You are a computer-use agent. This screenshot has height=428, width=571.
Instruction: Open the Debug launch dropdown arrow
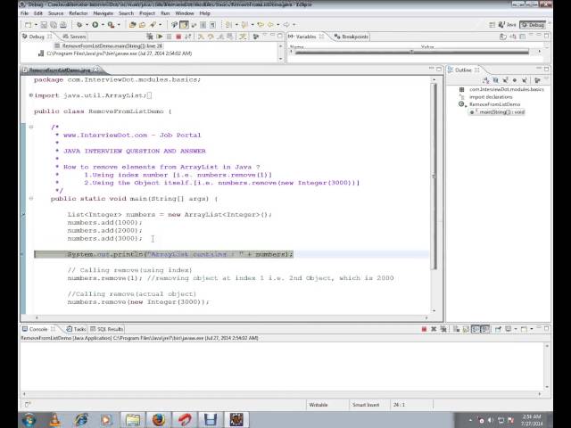(x=87, y=25)
